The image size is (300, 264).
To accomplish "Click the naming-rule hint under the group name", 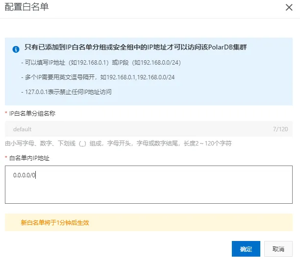I will click(118, 143).
